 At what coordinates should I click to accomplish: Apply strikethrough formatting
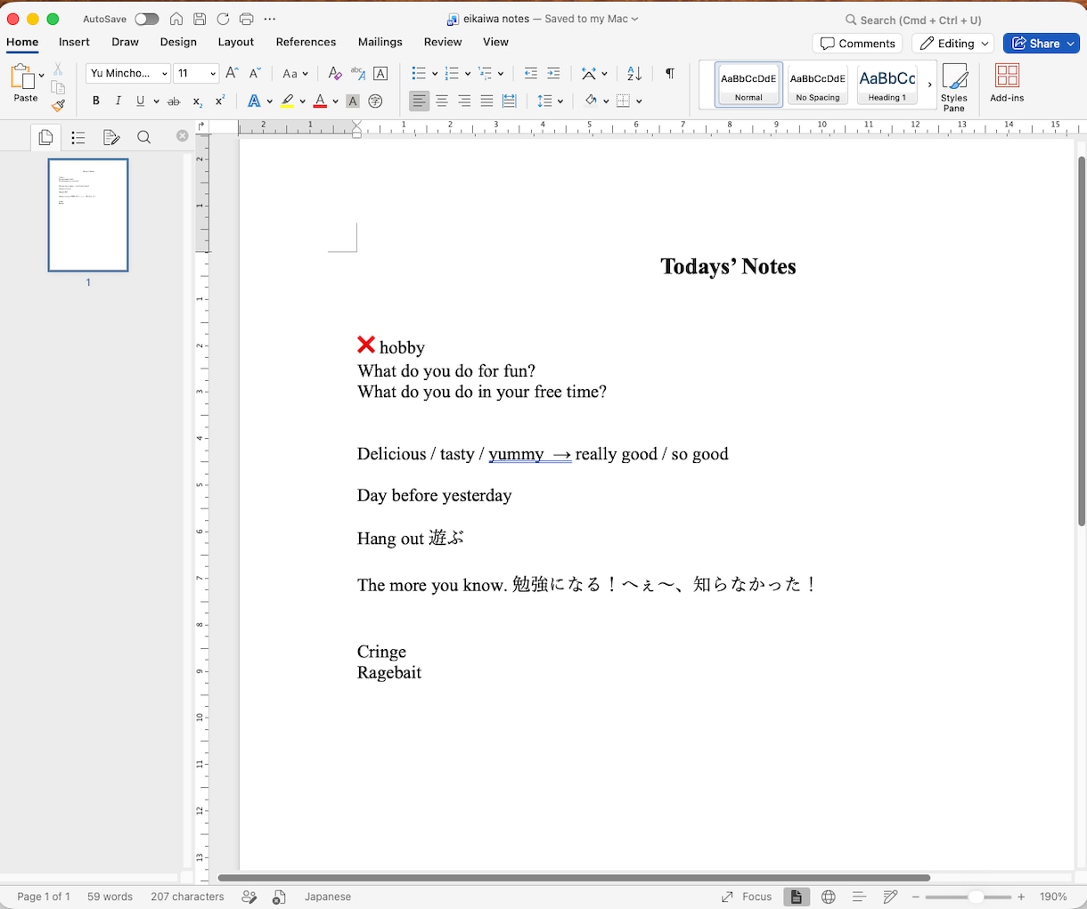174,101
